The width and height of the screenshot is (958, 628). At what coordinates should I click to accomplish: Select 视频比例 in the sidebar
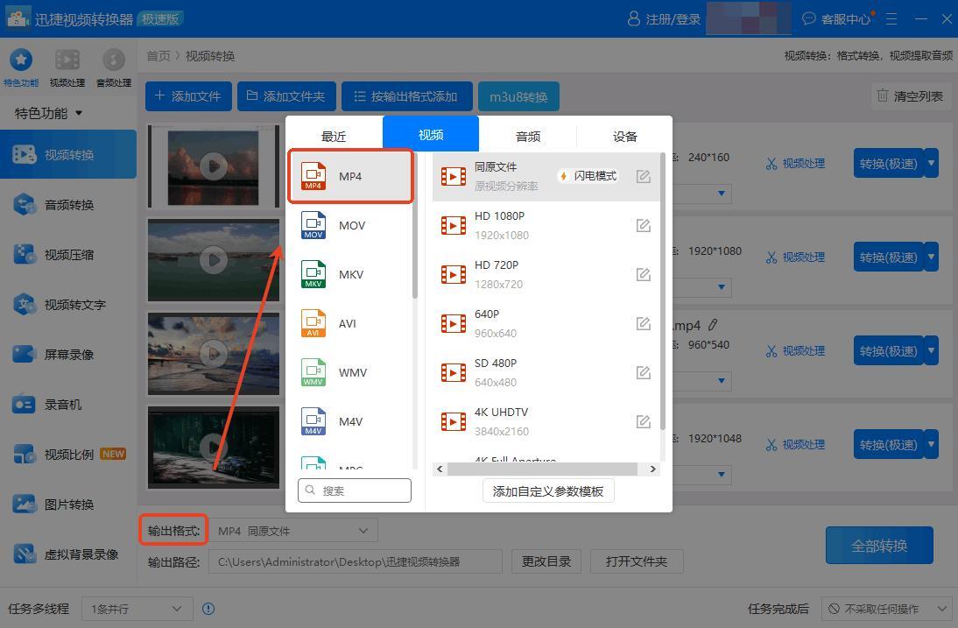pos(68,455)
